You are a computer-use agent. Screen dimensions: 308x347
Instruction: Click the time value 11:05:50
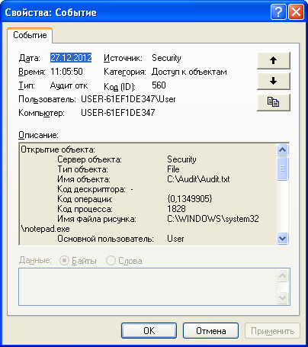[x=66, y=72]
